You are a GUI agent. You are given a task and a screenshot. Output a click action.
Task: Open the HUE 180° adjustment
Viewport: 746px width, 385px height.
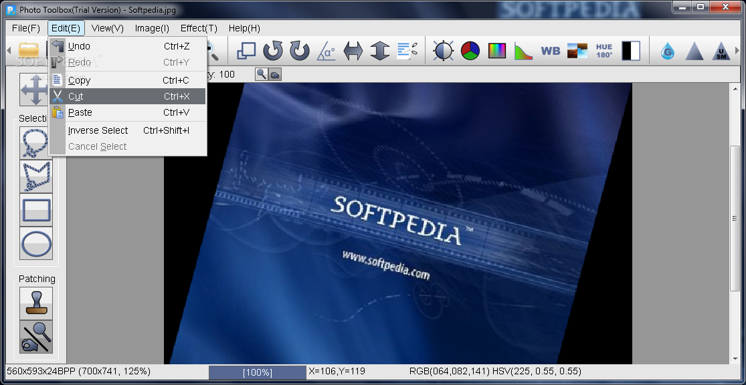(x=604, y=51)
